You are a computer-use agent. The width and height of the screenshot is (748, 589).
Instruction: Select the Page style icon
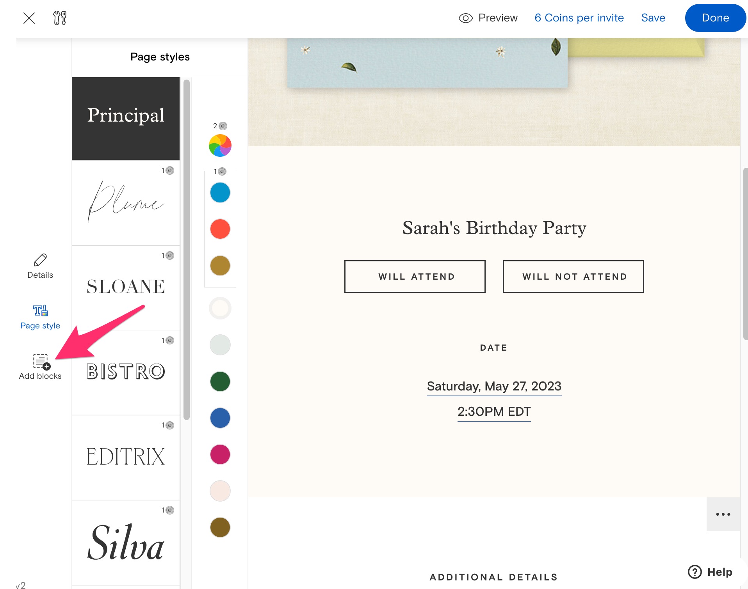pyautogui.click(x=40, y=311)
